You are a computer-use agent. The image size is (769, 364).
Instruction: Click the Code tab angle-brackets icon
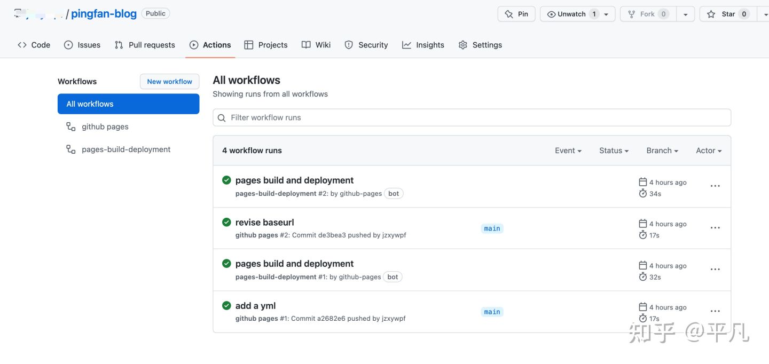(22, 45)
